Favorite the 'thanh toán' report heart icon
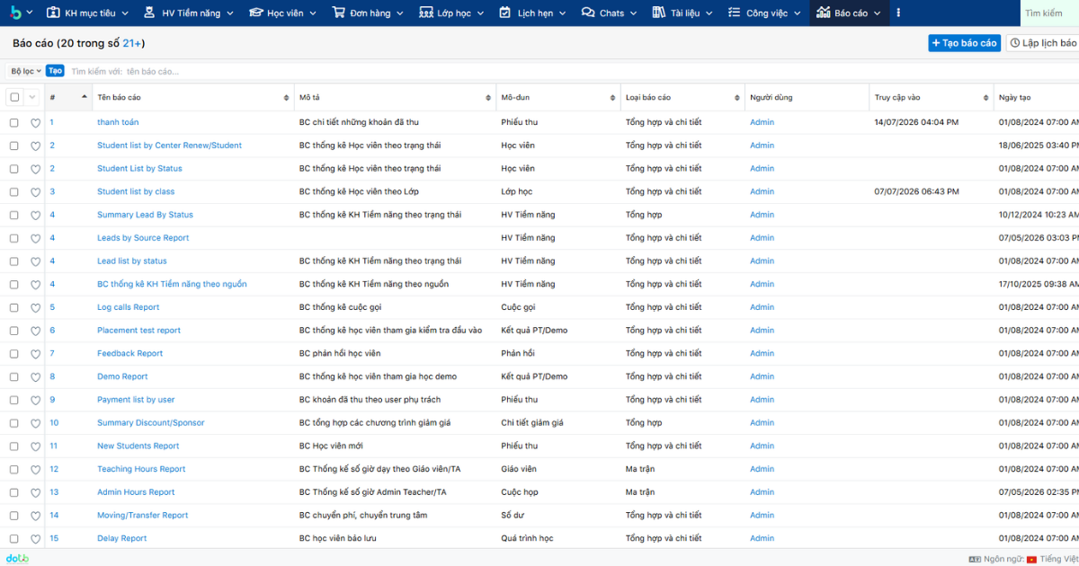 pyautogui.click(x=36, y=122)
